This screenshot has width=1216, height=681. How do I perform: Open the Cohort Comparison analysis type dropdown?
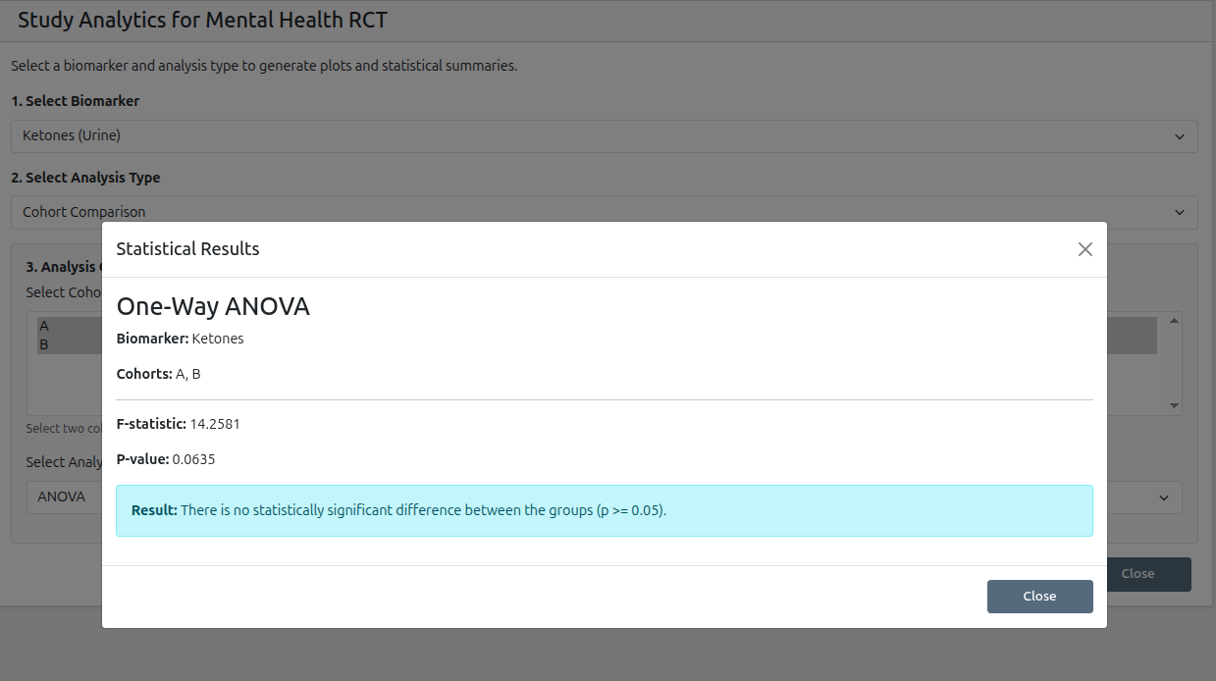pos(589,212)
